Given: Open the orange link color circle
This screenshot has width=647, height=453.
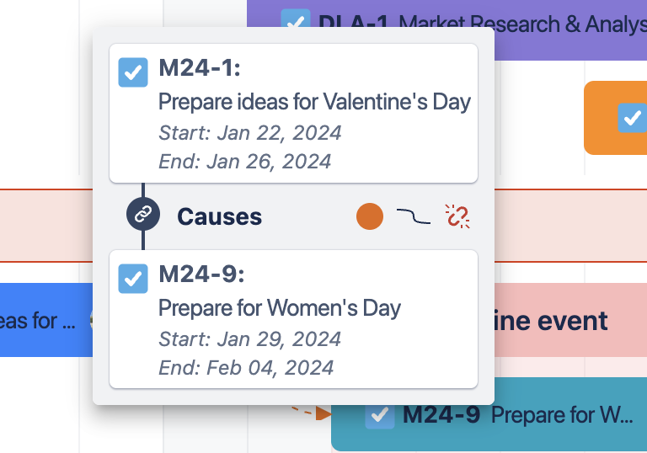Looking at the screenshot, I should [x=370, y=216].
